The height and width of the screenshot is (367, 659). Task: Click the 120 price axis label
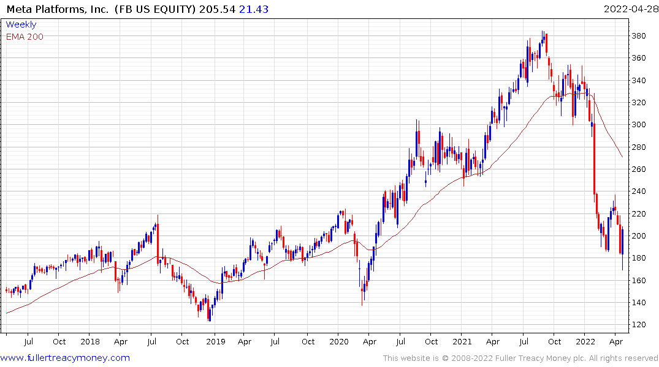[639, 325]
